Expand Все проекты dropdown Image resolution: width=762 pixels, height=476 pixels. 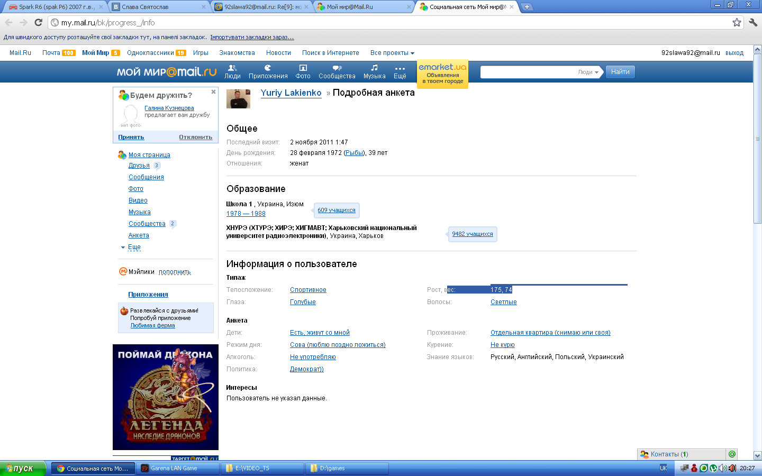pos(392,53)
